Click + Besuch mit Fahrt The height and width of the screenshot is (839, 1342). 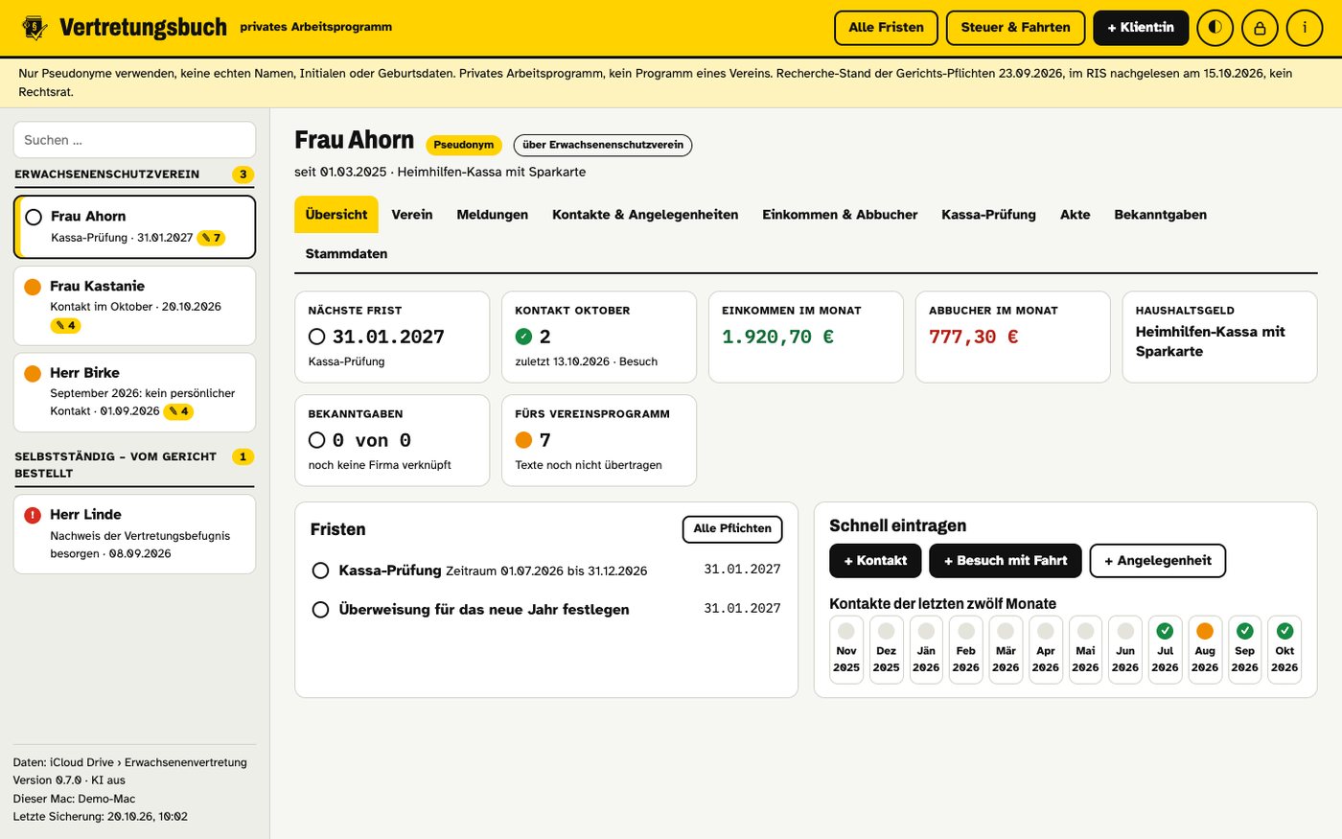1006,561
